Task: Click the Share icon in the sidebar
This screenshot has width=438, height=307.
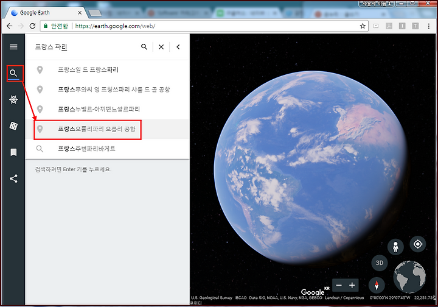Action: click(x=13, y=178)
